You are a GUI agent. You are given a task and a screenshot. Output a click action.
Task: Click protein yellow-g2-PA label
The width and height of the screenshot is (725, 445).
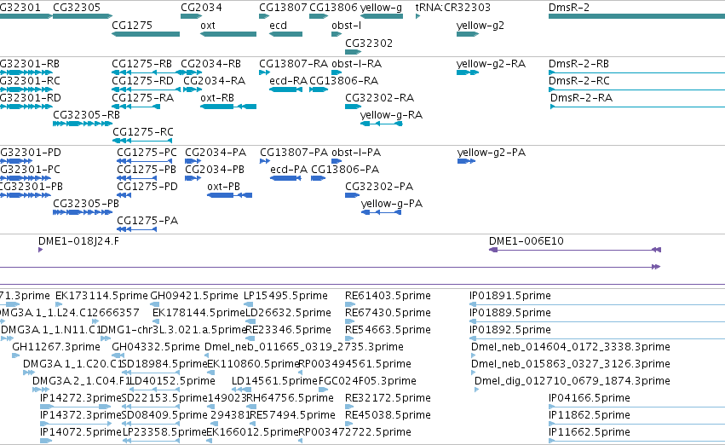click(x=491, y=153)
